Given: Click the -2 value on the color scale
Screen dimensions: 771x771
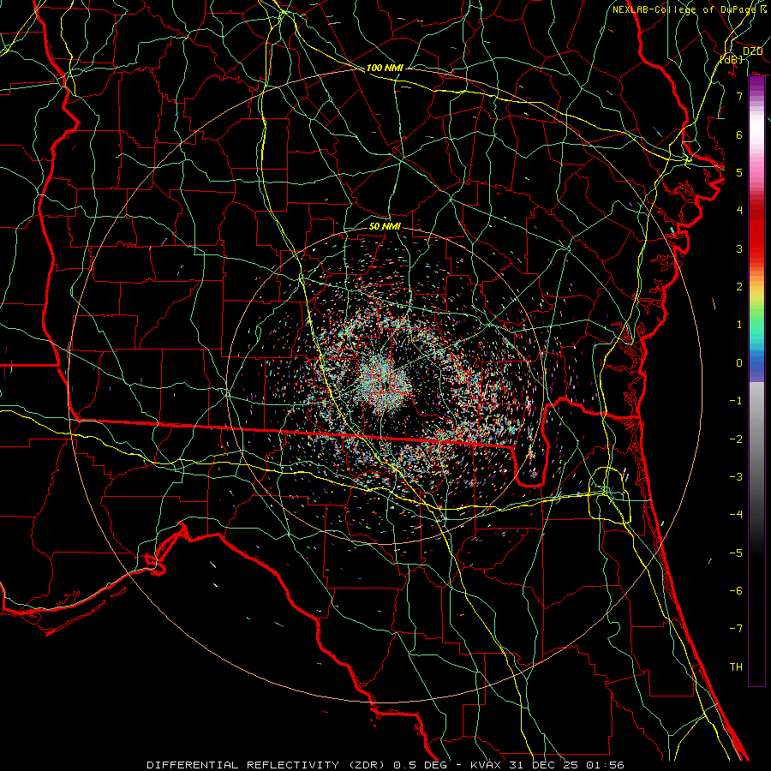Looking at the screenshot, I should 736,439.
